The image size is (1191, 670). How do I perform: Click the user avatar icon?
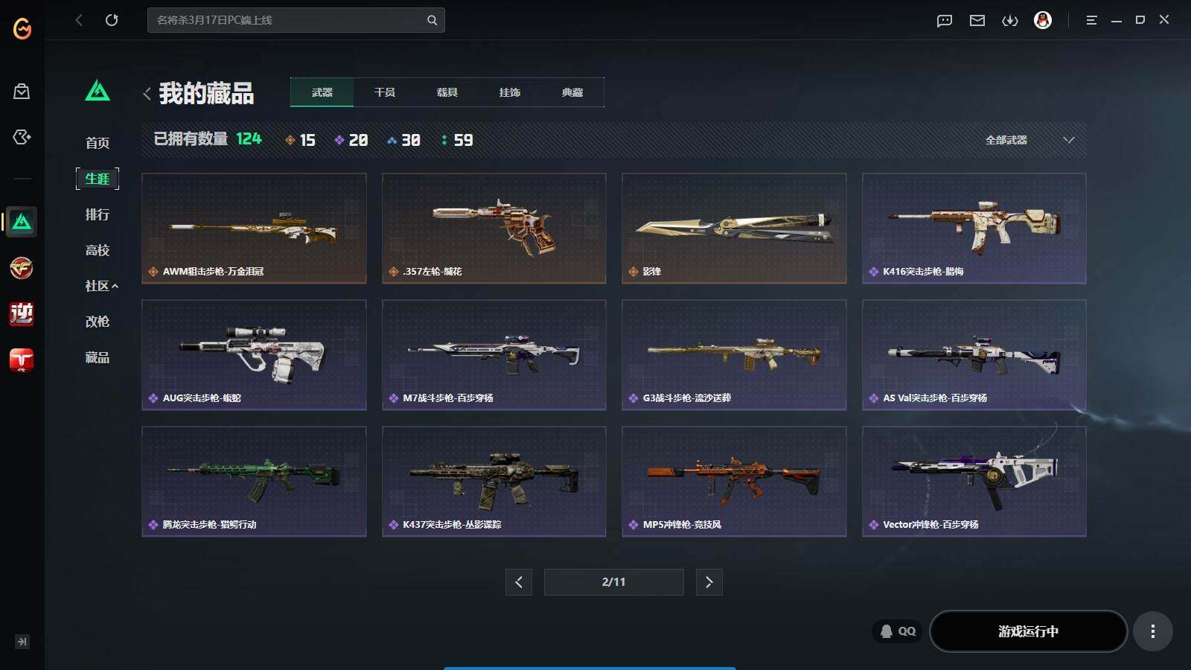pos(1043,20)
